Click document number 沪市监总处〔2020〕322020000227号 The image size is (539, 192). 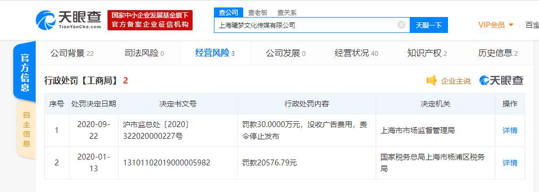coord(156,130)
